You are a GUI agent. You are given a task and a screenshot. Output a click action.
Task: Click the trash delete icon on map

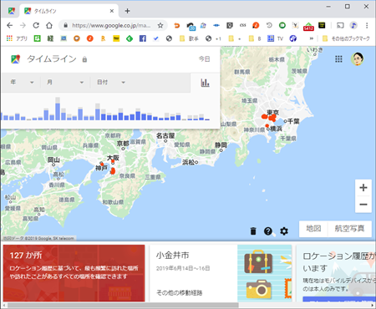(x=253, y=231)
